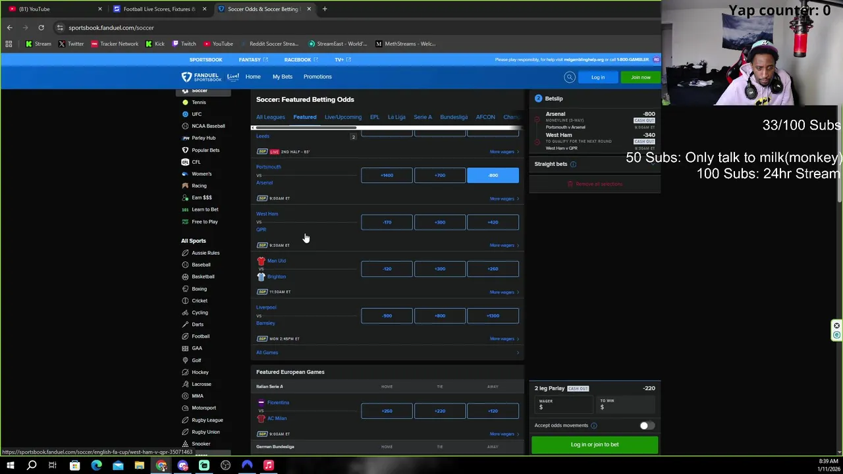Image resolution: width=843 pixels, height=474 pixels.
Task: Select Portsmouth +1400 odds
Action: pos(387,175)
